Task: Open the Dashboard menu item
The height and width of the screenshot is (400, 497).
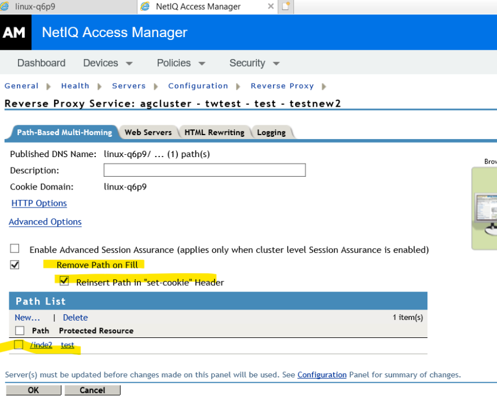Action: [x=41, y=63]
